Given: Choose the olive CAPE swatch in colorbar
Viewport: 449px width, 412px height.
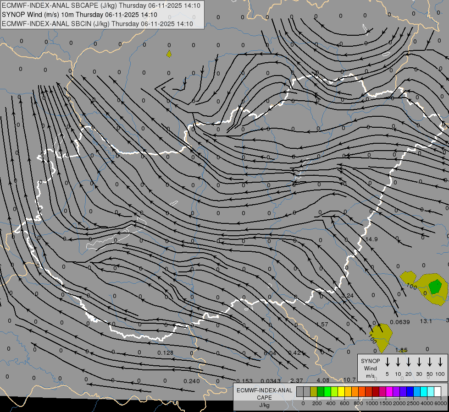Looking at the screenshot, I should 314,392.
